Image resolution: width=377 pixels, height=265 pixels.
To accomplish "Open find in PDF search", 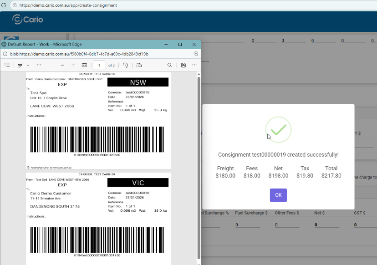I will [x=170, y=65].
